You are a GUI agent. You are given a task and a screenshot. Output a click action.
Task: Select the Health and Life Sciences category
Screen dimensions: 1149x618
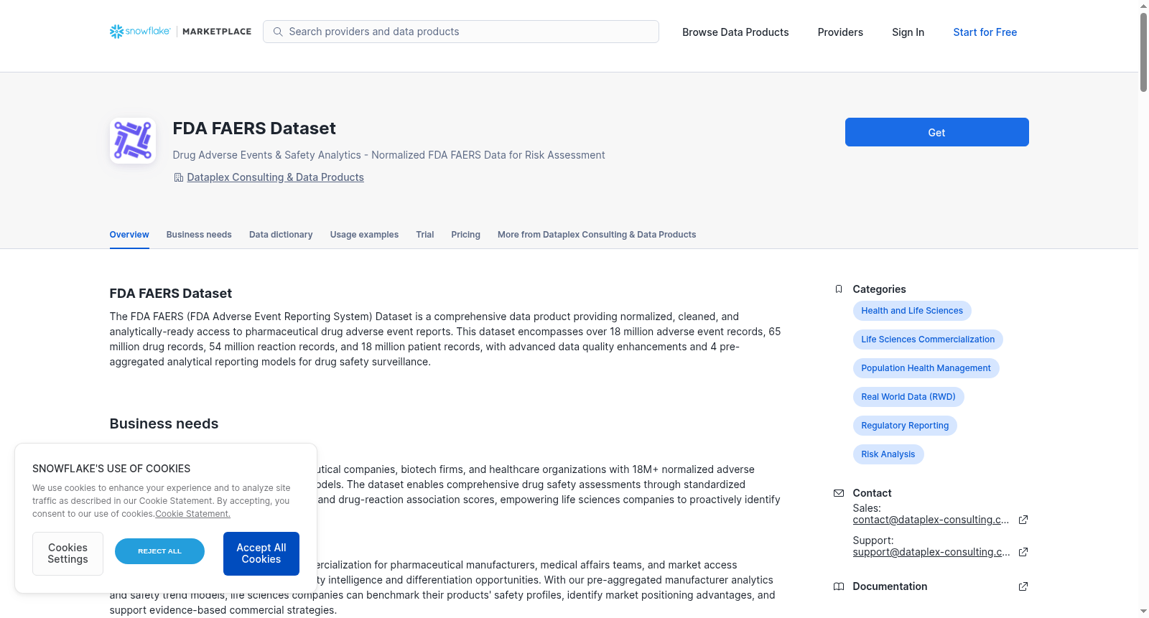click(x=912, y=311)
